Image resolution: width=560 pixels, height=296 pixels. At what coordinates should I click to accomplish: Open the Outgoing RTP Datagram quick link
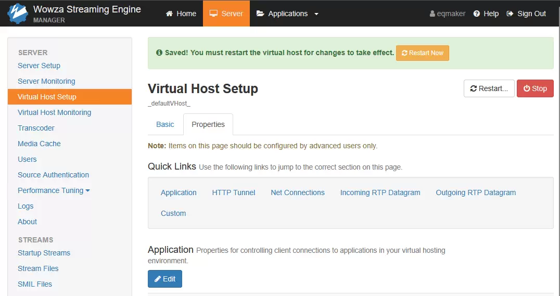(x=476, y=192)
